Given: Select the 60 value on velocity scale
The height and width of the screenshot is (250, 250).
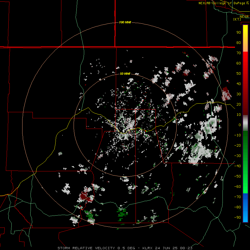Looking at the screenshot, I should pyautogui.click(x=239, y=63).
